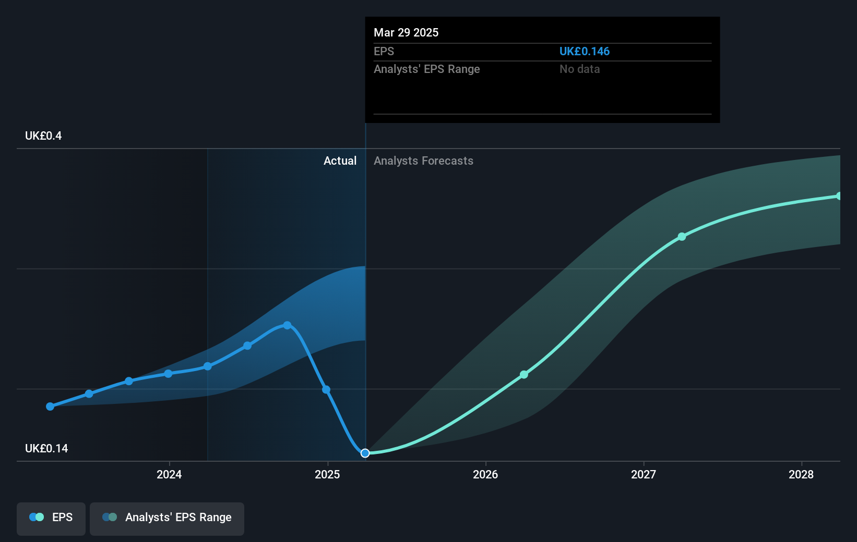This screenshot has width=857, height=542.
Task: Toggle the Analysts' EPS Range visibility
Action: pyautogui.click(x=166, y=518)
